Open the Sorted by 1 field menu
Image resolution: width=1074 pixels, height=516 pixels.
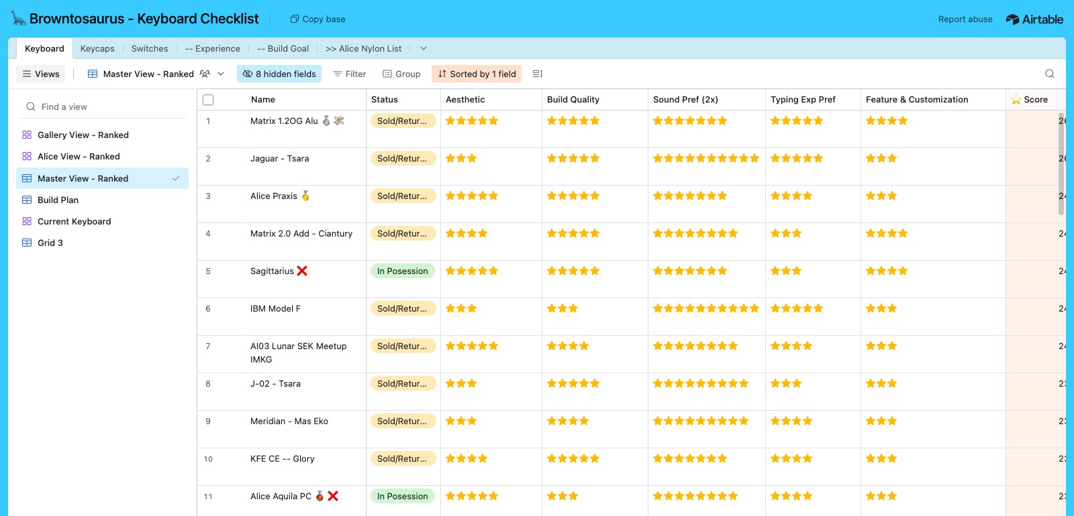477,74
